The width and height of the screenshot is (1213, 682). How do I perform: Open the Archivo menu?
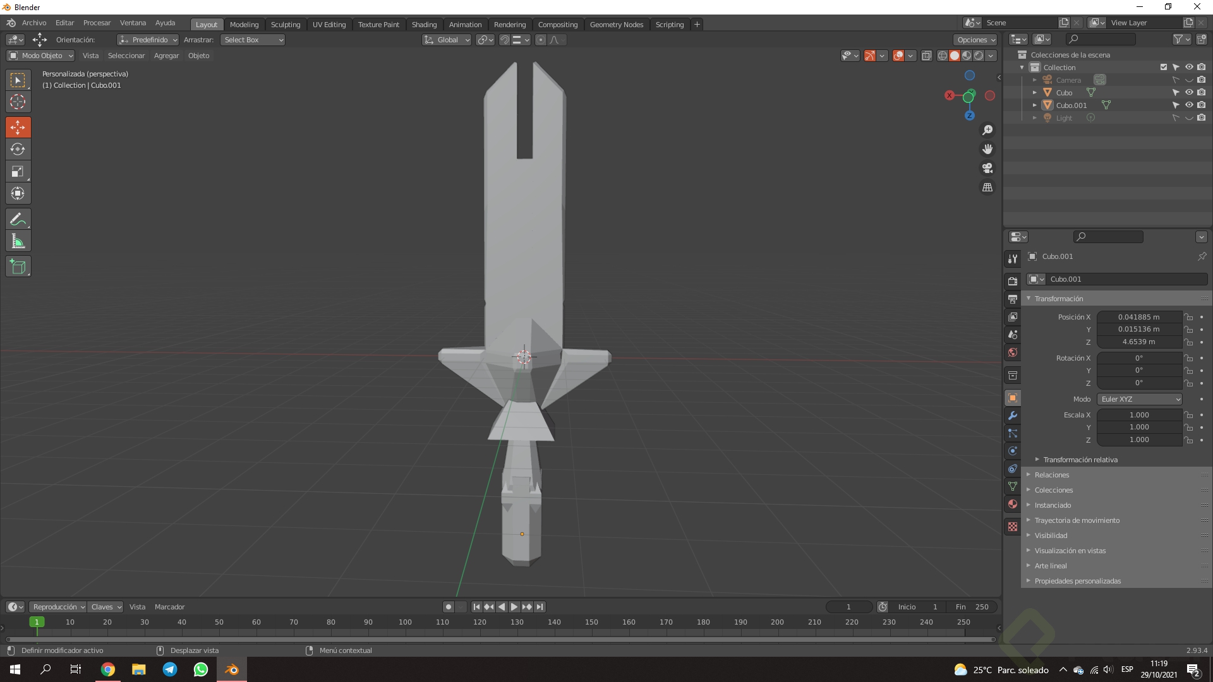coord(34,23)
